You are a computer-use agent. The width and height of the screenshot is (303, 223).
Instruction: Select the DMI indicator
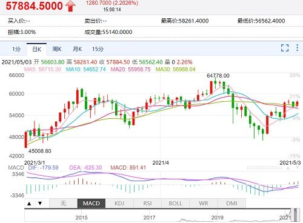tap(231, 203)
